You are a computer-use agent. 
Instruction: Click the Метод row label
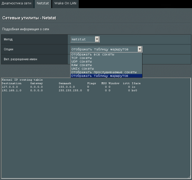[x=8, y=39]
